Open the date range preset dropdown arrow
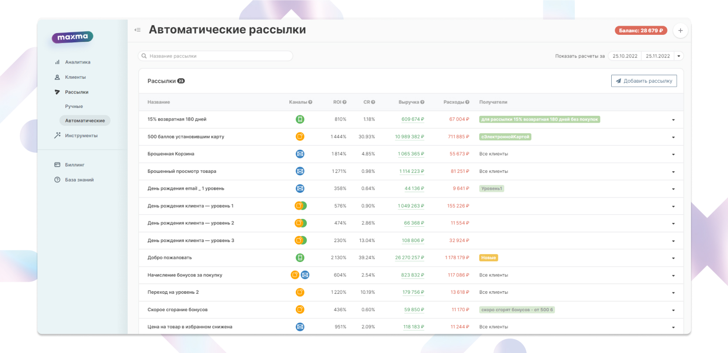The width and height of the screenshot is (728, 353). 679,56
